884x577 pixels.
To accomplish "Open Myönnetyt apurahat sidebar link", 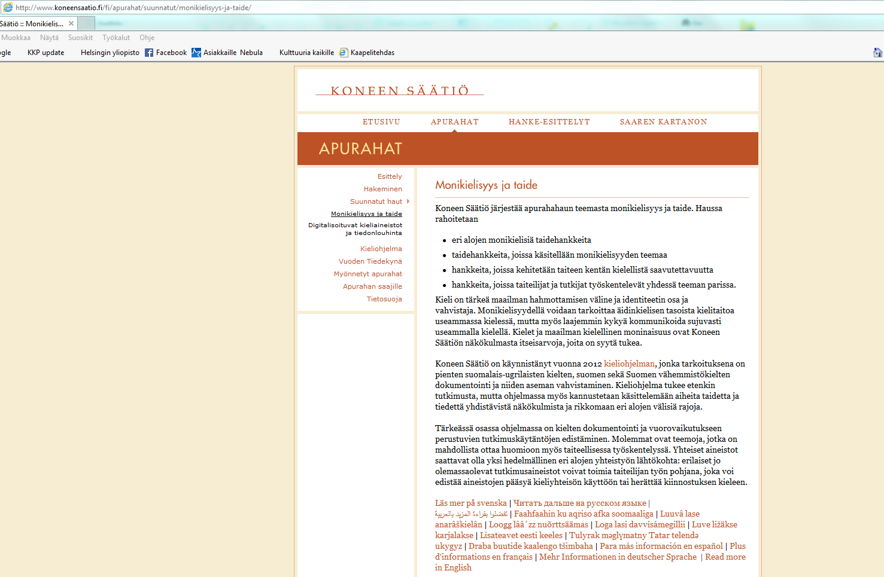I will coord(368,274).
